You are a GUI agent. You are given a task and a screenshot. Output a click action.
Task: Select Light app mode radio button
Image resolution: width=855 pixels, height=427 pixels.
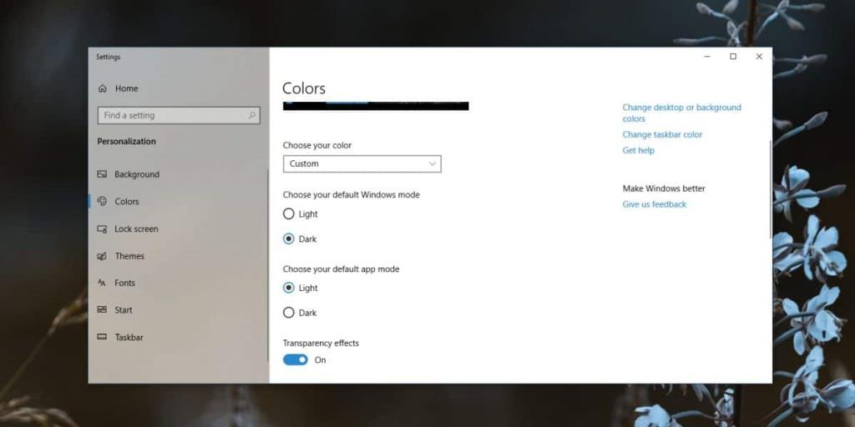288,288
